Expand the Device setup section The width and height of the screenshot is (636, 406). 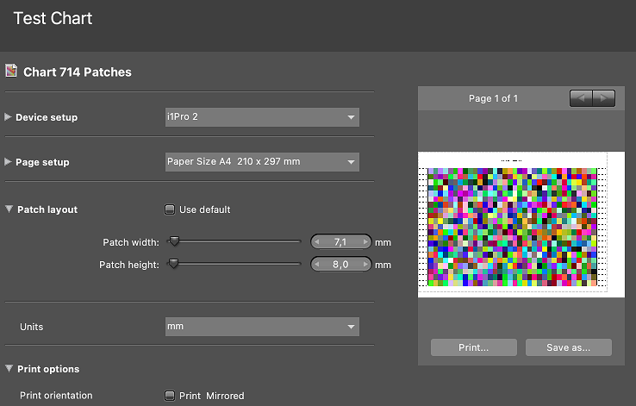pyautogui.click(x=9, y=117)
